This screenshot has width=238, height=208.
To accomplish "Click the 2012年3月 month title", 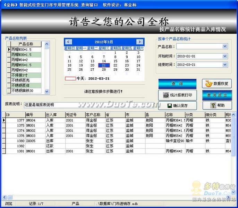I will [104, 42].
